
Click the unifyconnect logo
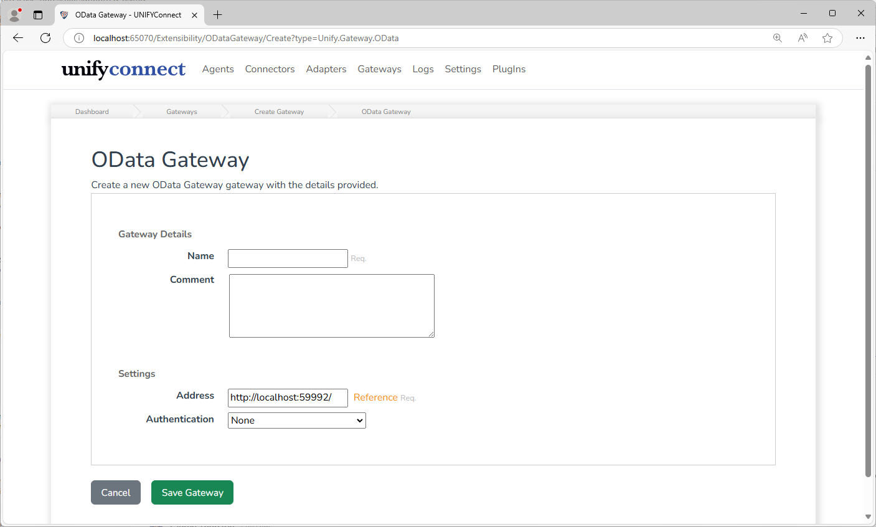pos(123,69)
